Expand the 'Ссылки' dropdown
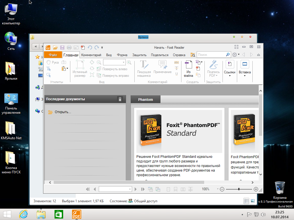 [230, 76]
